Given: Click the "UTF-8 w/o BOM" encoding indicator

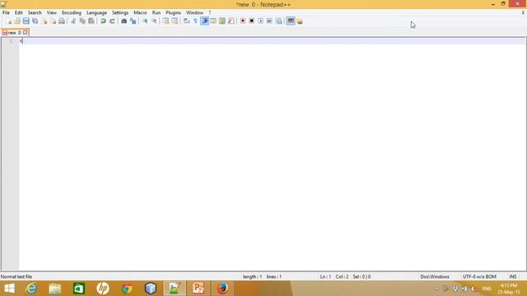Looking at the screenshot, I should coord(479,277).
